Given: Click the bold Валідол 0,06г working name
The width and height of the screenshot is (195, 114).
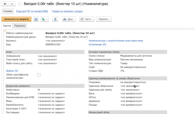Looking at the screenshot, I should click(x=70, y=33).
